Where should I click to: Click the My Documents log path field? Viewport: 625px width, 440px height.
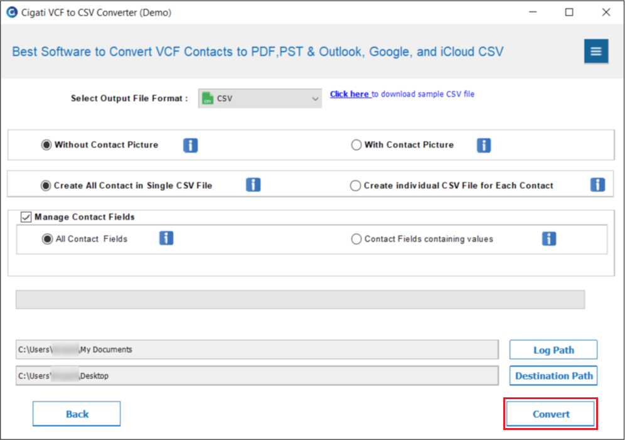257,350
